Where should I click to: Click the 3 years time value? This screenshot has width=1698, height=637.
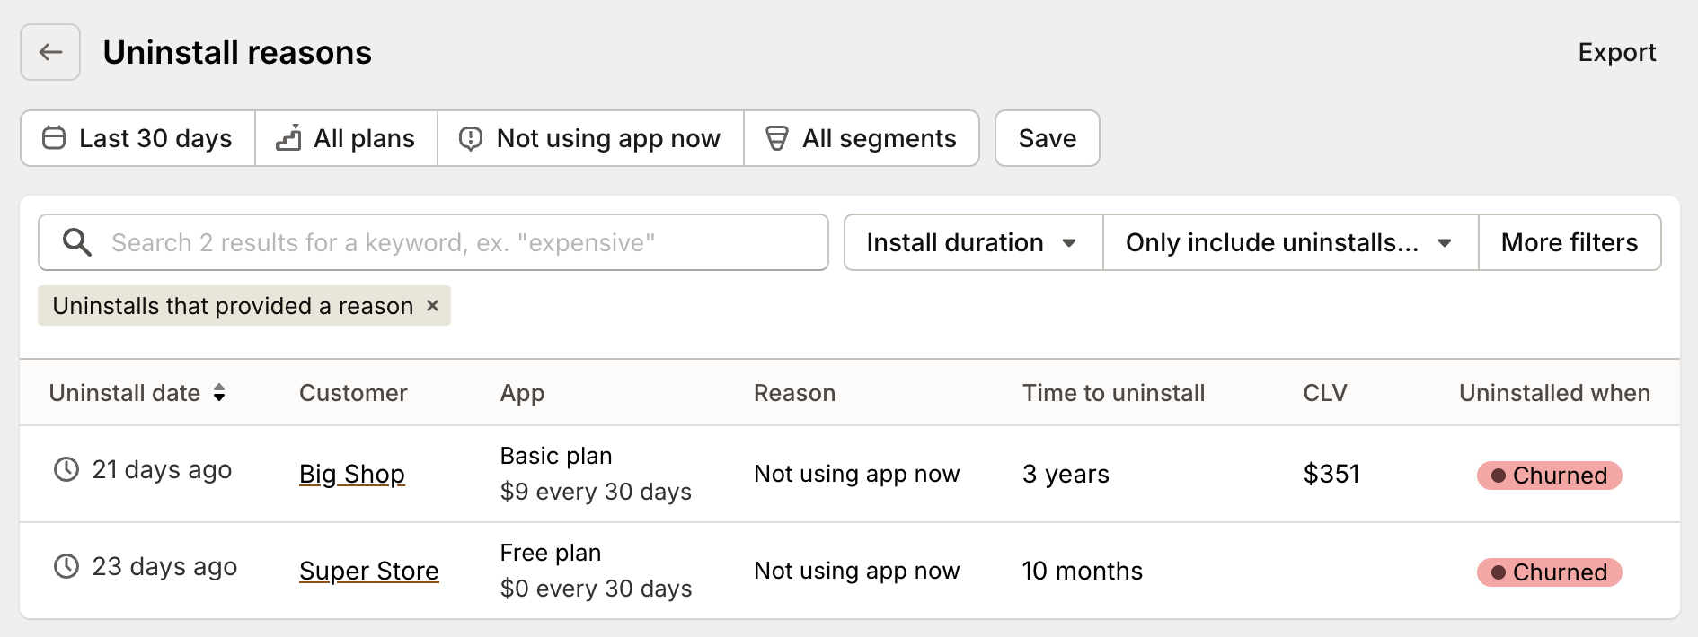pyautogui.click(x=1066, y=474)
